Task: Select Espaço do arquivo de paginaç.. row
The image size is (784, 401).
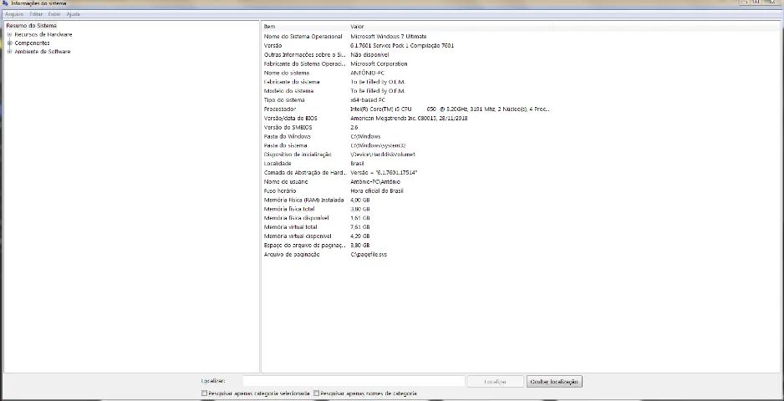Action: coord(408,246)
